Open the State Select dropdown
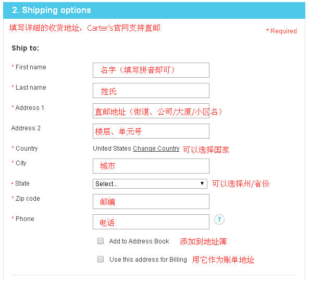Image resolution: width=310 pixels, height=281 pixels. point(150,184)
